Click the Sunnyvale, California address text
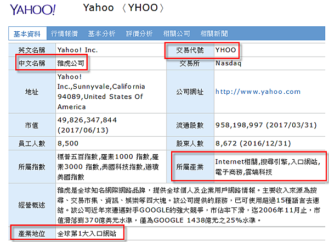Image resolution: width=329 pixels, height=242 pixels. (x=101, y=92)
